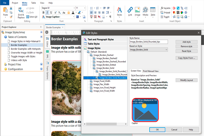Switch to the Table ribbon tab
Screen dimensions: 204x136
(x=33, y=3)
